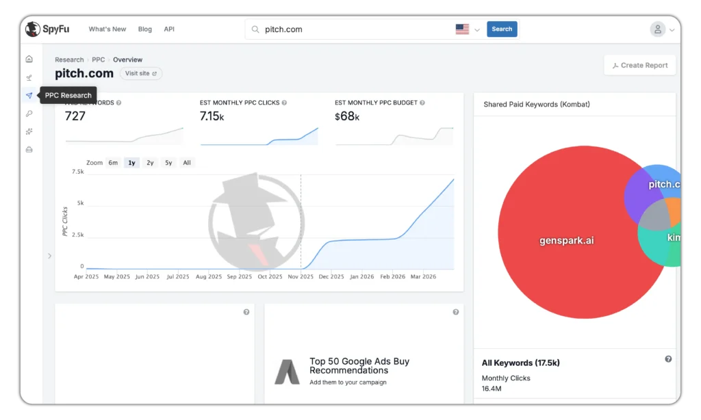
Task: Click the PPC Clicks sparkline chart
Action: point(259,136)
